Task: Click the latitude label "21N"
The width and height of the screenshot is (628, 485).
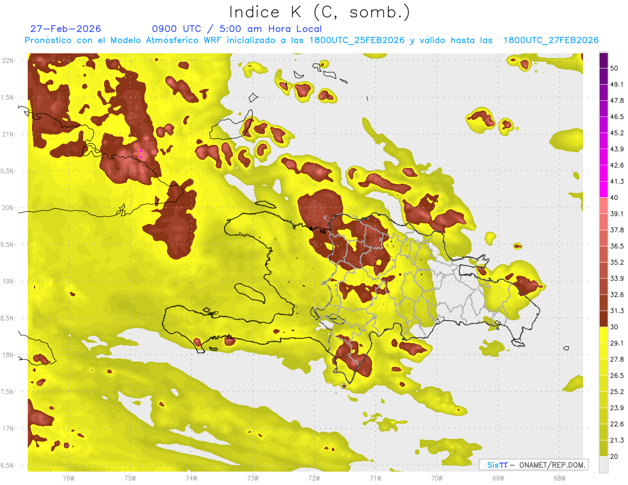Action: [7, 134]
